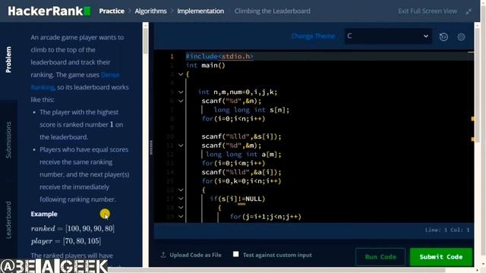Switch to the Submissions side tab
The height and width of the screenshot is (273, 486).
click(x=8, y=140)
